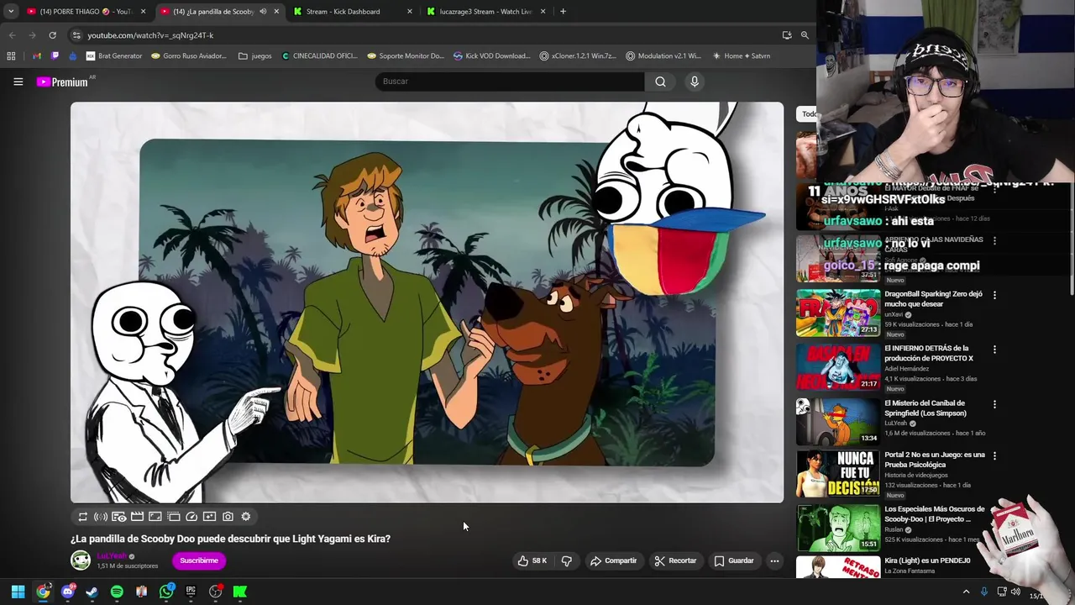Open the Recortar clip button
Image resolution: width=1075 pixels, height=605 pixels.
(x=675, y=560)
